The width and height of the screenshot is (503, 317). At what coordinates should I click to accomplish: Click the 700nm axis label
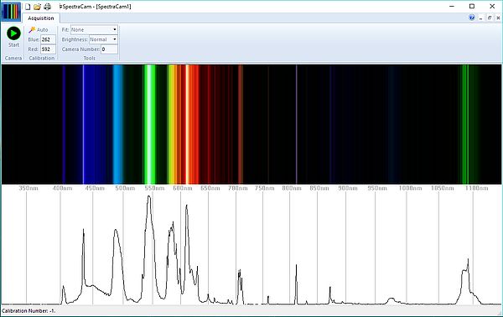pos(238,188)
